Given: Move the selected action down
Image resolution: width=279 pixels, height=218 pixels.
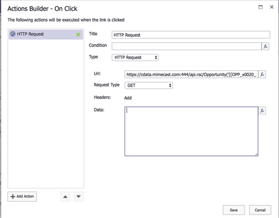Looking at the screenshot, I should click(x=79, y=197).
